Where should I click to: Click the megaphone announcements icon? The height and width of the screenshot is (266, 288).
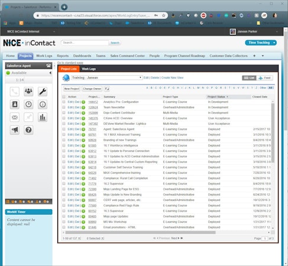click(x=15, y=130)
